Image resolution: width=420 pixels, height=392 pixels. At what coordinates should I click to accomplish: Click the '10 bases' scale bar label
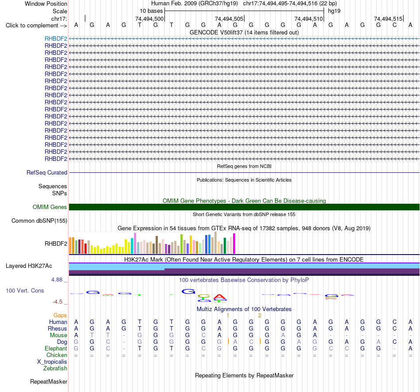151,11
